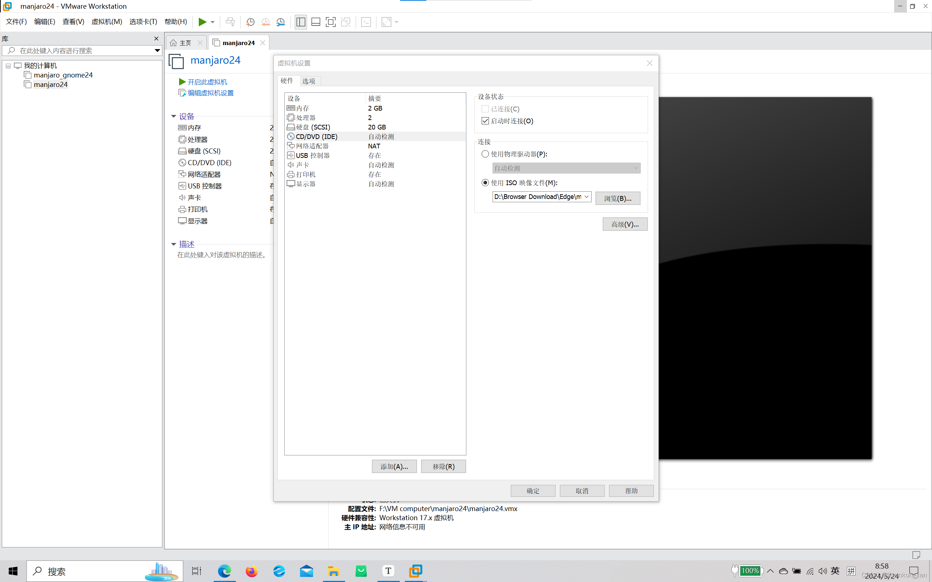Click the green power-on play toolbar icon

pos(202,22)
